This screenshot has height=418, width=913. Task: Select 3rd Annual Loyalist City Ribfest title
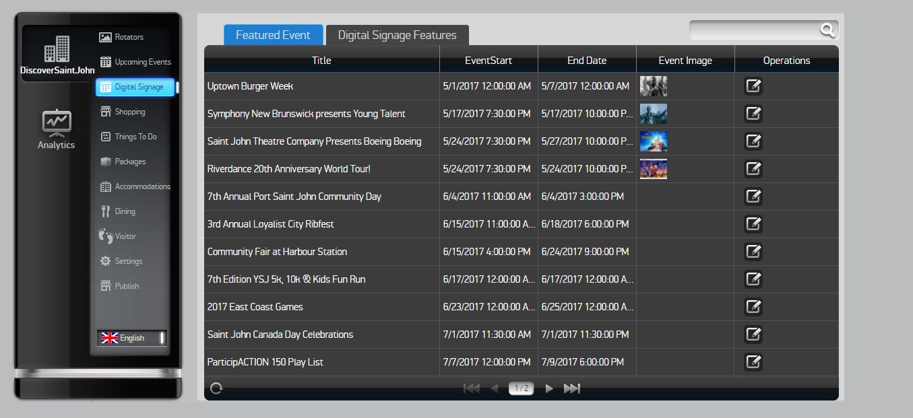(x=271, y=224)
